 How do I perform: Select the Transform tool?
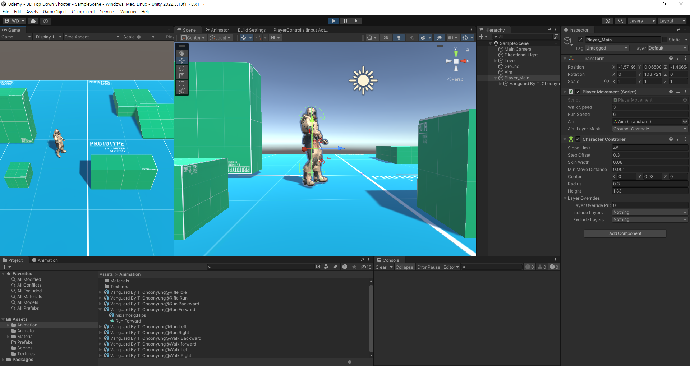[182, 91]
